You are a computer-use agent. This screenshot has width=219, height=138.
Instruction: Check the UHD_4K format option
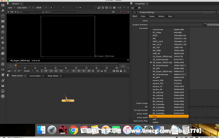[x=151, y=53]
